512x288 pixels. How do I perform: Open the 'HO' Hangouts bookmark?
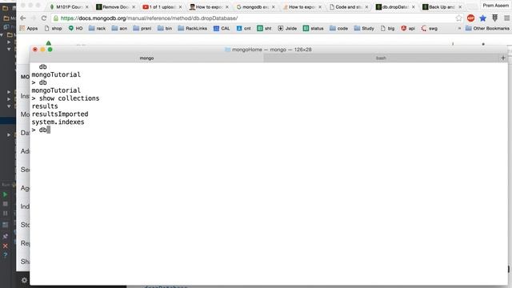point(75,29)
